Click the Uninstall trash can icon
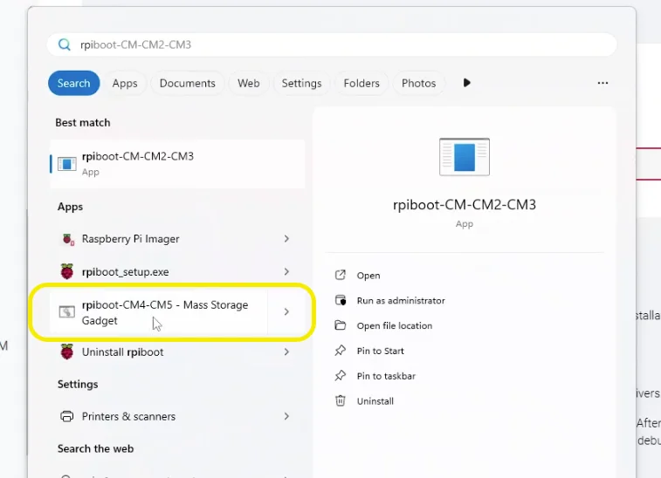Image resolution: width=661 pixels, height=478 pixels. (x=341, y=401)
